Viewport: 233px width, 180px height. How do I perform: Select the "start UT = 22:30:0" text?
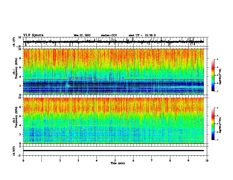click(142, 35)
